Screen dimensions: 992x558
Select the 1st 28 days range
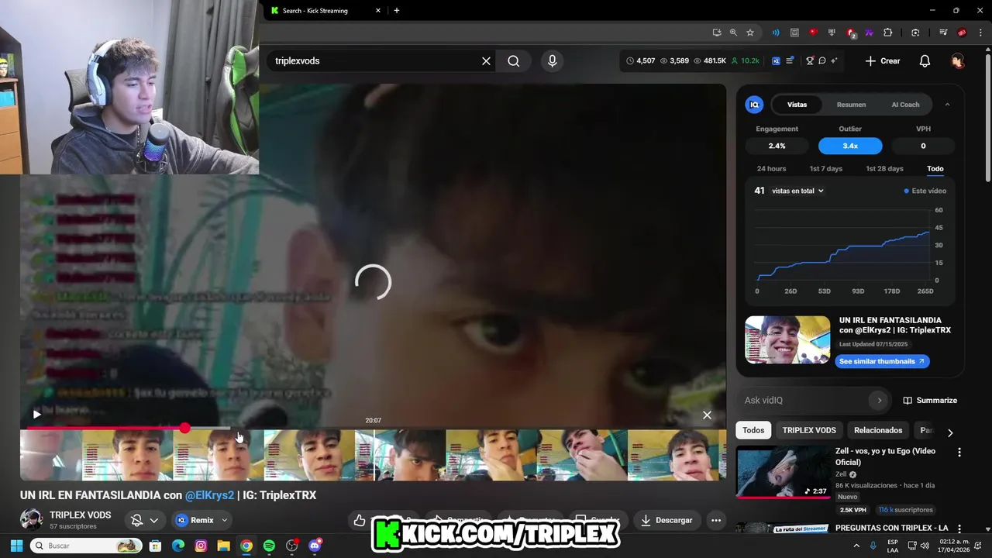point(884,169)
